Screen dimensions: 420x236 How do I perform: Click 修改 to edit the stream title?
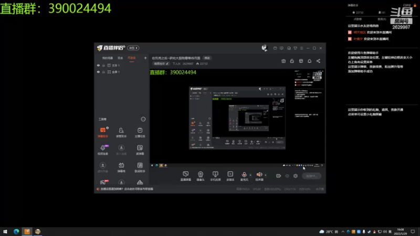click(207, 58)
